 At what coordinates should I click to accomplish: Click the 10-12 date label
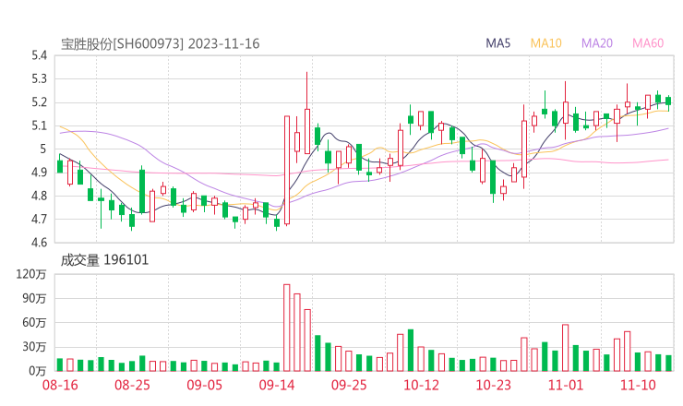tap(421, 385)
